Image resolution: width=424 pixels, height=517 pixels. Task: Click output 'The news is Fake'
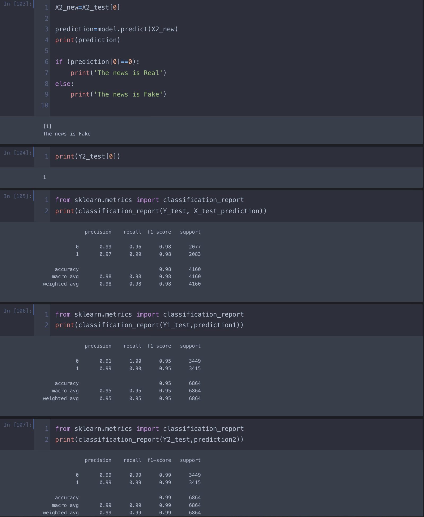click(x=67, y=134)
